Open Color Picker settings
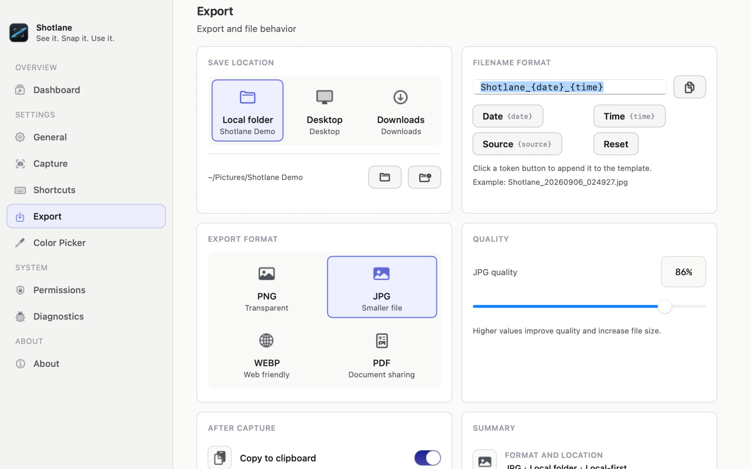This screenshot has height=469, width=751. (86, 243)
